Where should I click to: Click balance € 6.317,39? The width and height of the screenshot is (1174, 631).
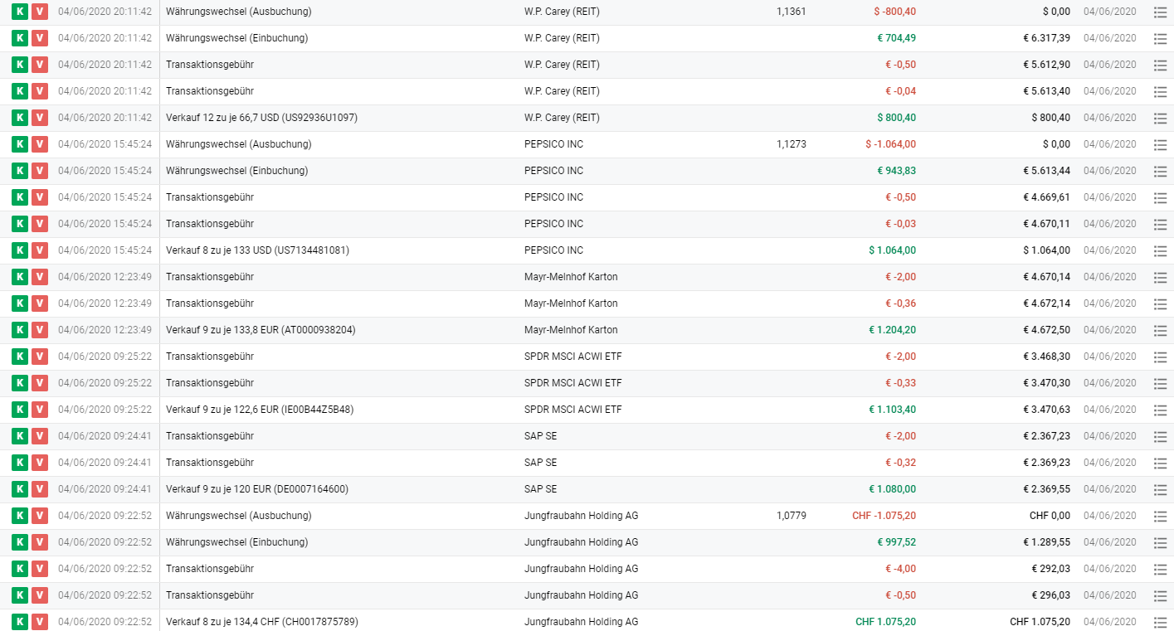pyautogui.click(x=1046, y=38)
